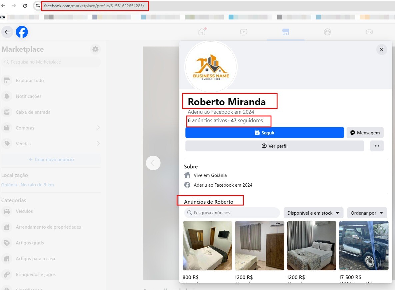Open Marketplace settings gear icon
This screenshot has width=395, height=290.
pyautogui.click(x=95, y=49)
